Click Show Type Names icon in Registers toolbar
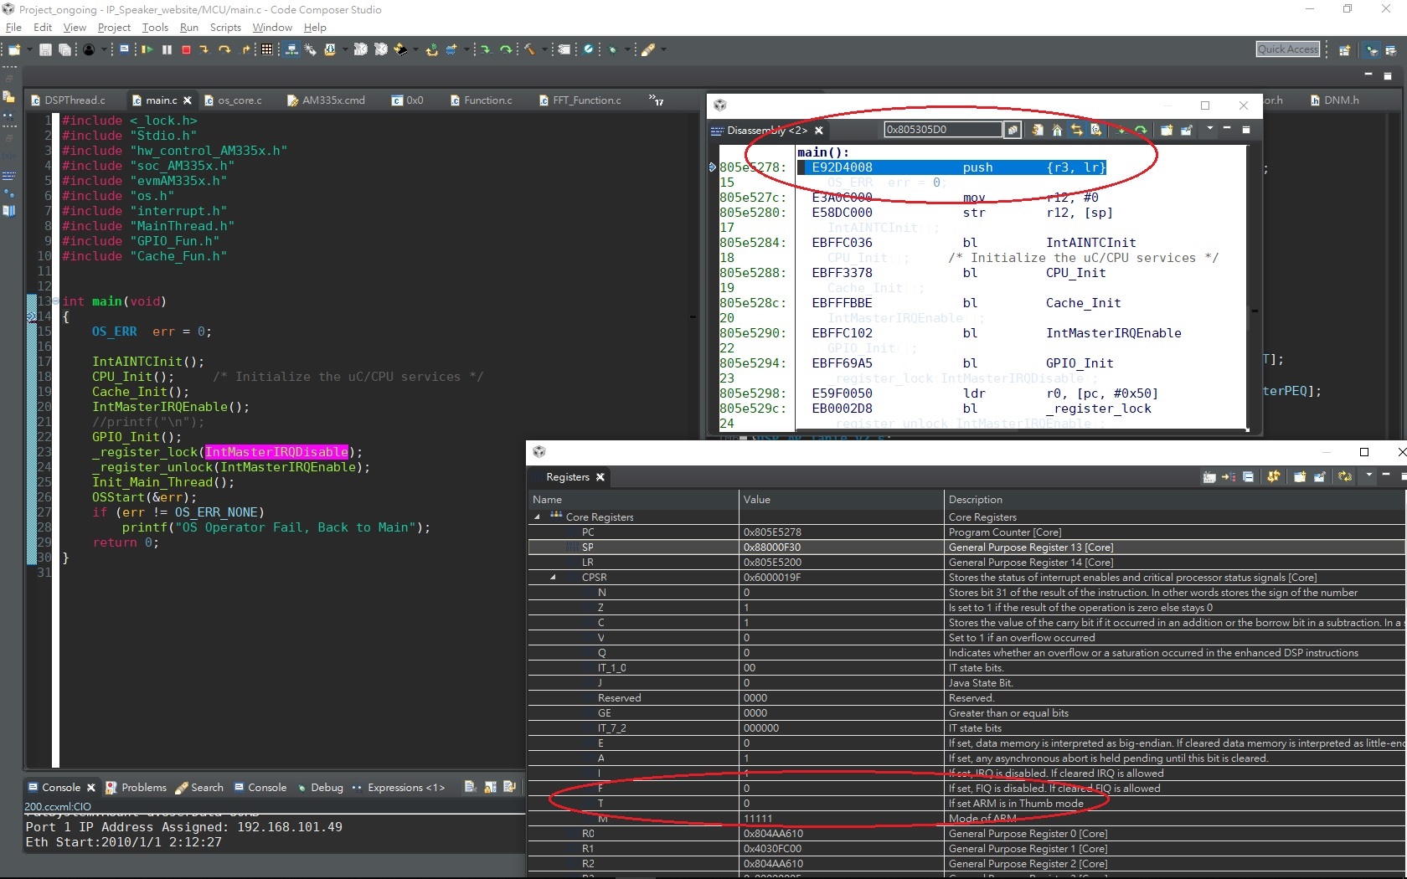The width and height of the screenshot is (1407, 879). (1210, 477)
